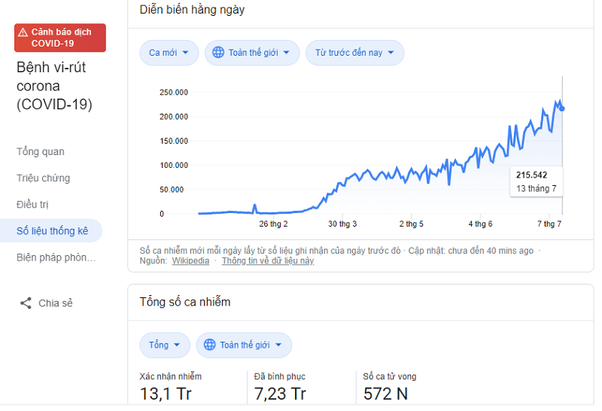
Task: Click the Chia sẻ share button label
Action: [56, 303]
